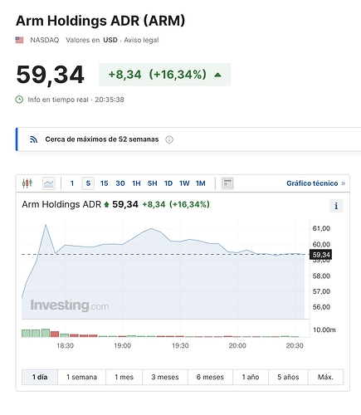
Task: Switch to the 3 meses range tab
Action: 165,377
